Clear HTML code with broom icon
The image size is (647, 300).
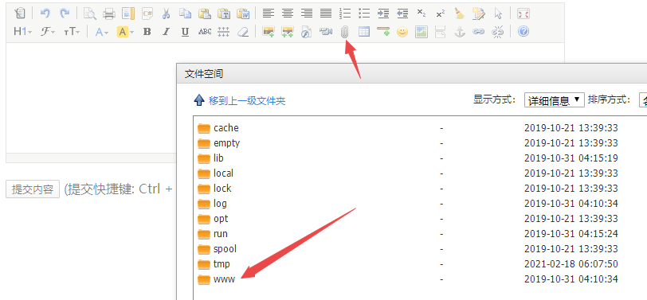459,14
